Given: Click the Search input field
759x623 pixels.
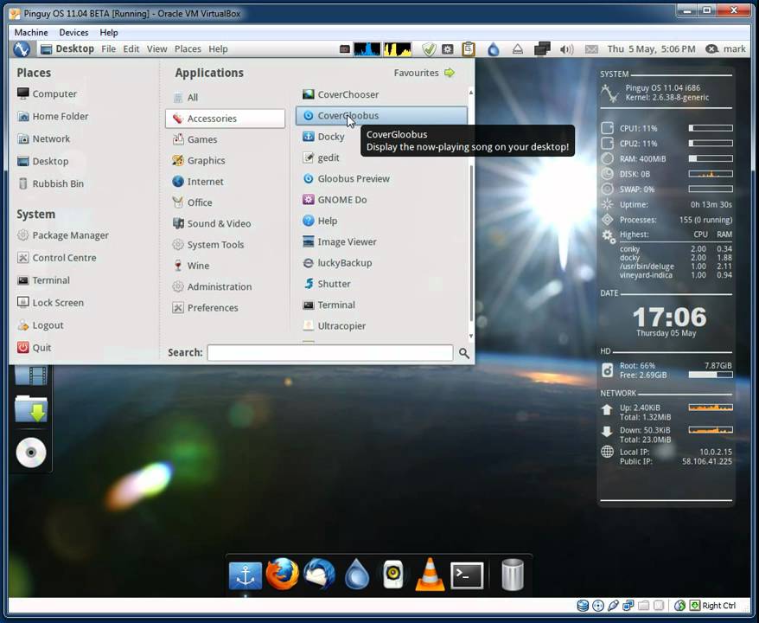Looking at the screenshot, I should pos(330,353).
